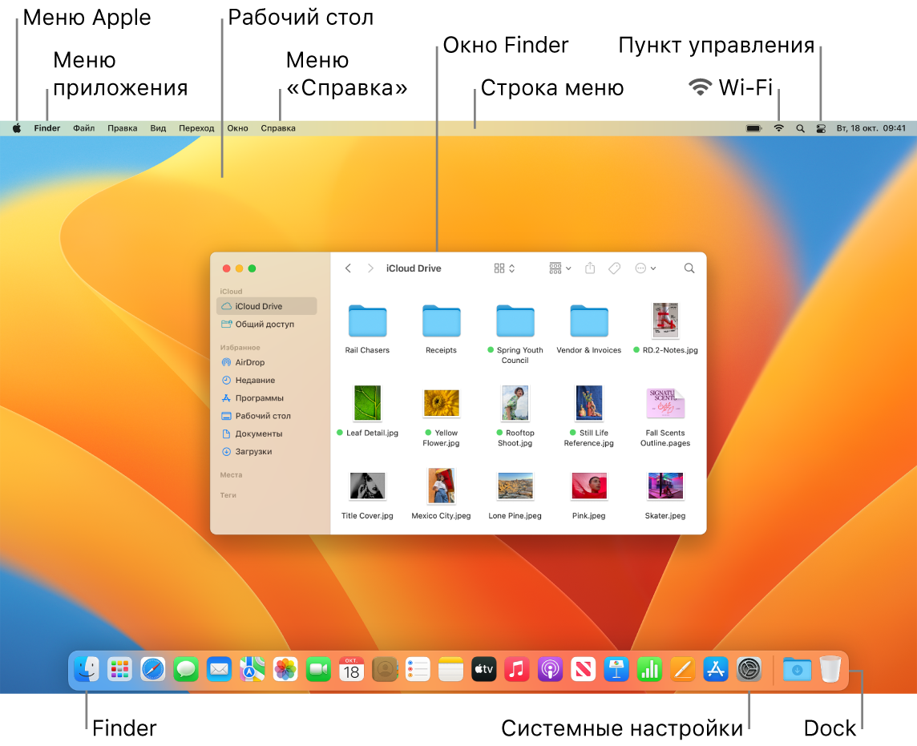917x746 pixels.
Task: Open the Yellow Flower.jpg thumbnail
Action: tap(441, 403)
